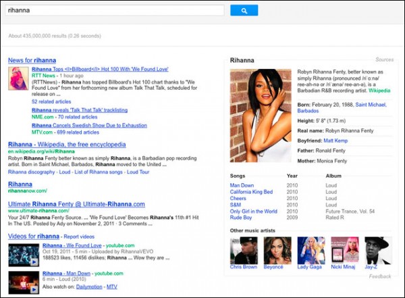This screenshot has height=298, width=405.
Task: Play the We Found Love video thumbnail
Action: coord(23,254)
